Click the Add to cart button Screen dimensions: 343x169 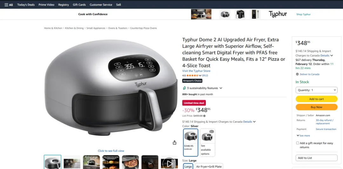coord(316,99)
